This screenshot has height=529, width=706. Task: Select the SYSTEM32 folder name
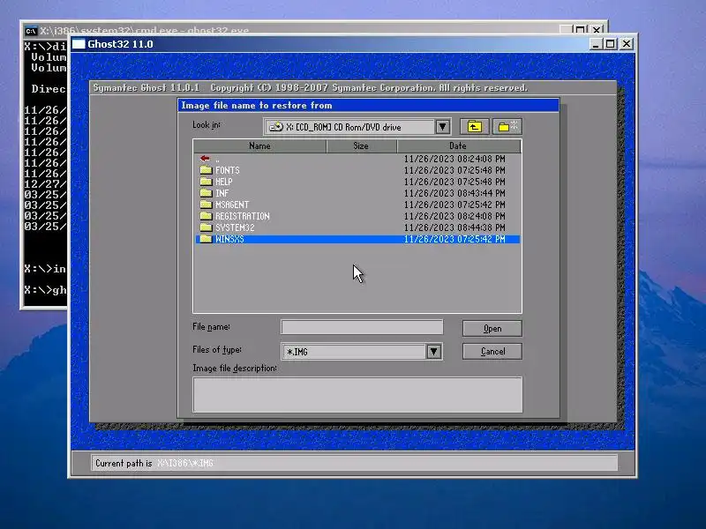(235, 227)
